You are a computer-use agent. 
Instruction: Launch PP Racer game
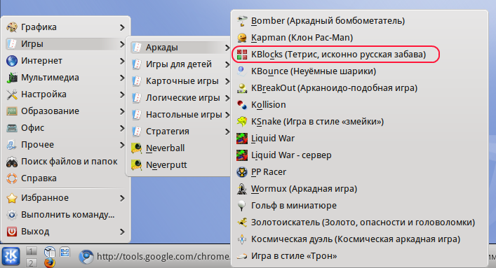pos(359,171)
